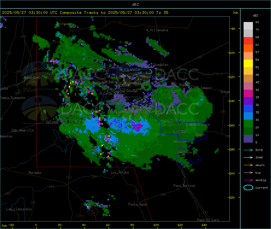Click the 'Pampa_Diamante' map label
This screenshot has height=229, width=271.
pos(13,98)
